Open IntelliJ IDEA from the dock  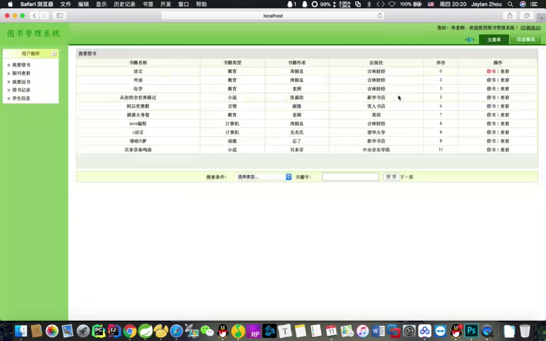[x=114, y=331]
